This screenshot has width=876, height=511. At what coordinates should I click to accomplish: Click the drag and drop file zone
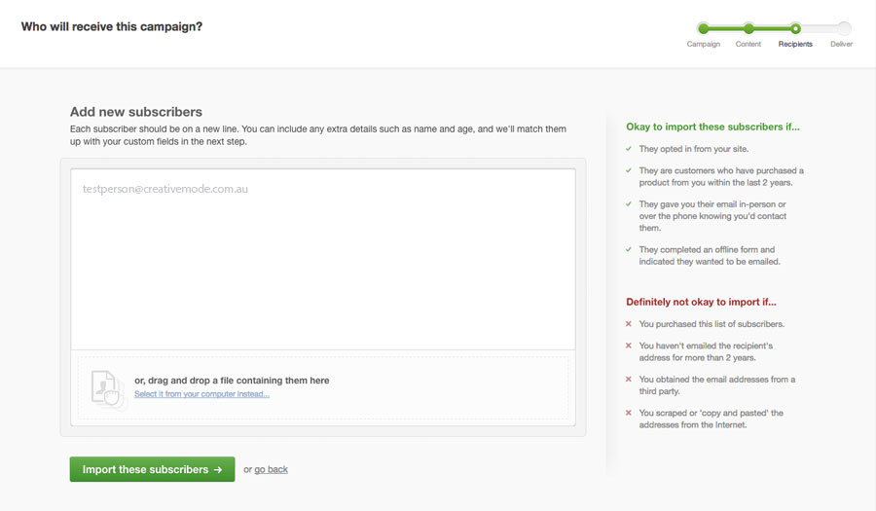(323, 388)
